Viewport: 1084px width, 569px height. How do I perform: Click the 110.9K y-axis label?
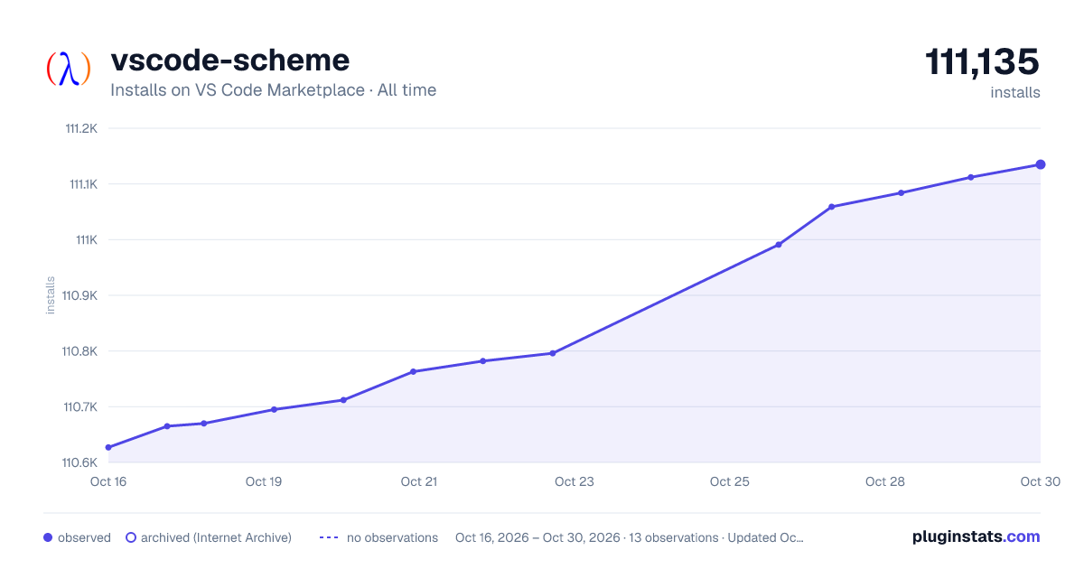pos(79,295)
